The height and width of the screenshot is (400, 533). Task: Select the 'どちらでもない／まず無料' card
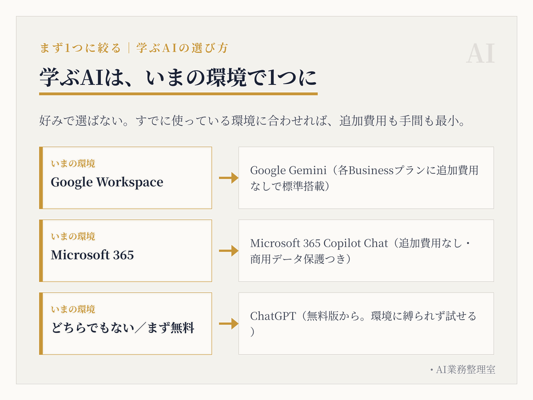pyautogui.click(x=126, y=324)
